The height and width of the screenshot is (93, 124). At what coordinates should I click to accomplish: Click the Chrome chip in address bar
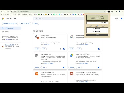coord(13,11)
